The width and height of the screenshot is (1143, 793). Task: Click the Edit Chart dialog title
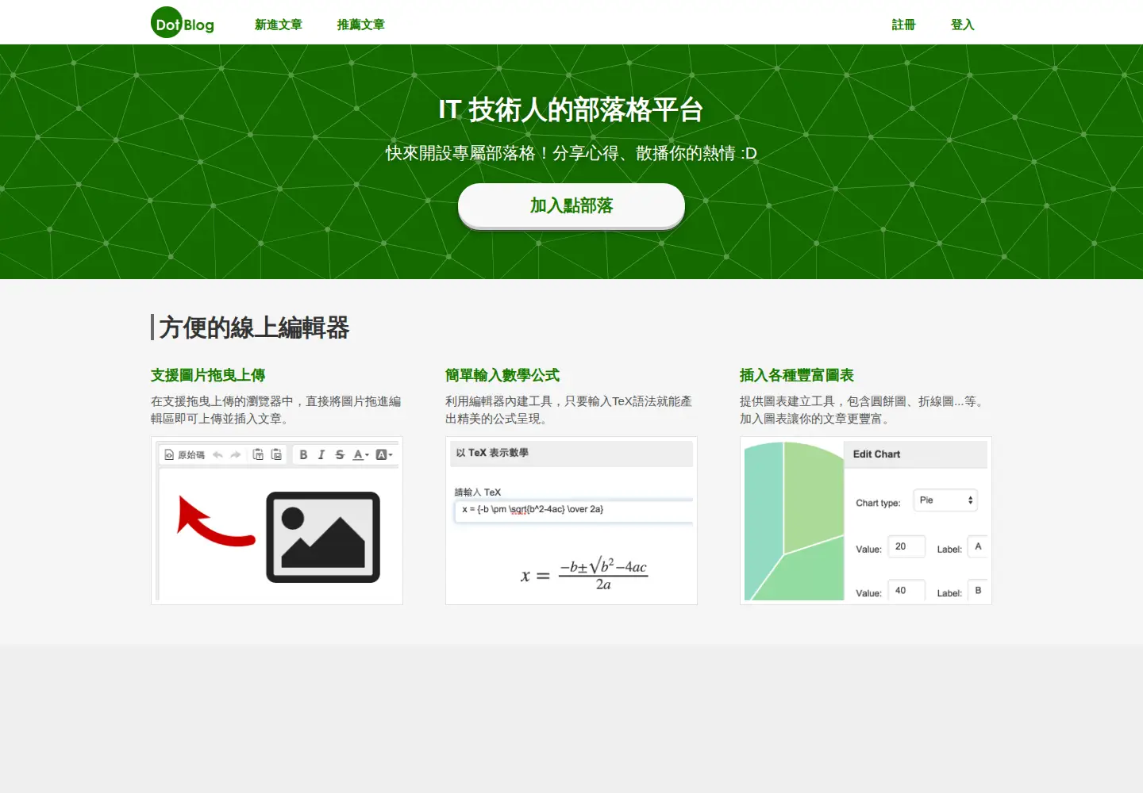[x=876, y=454]
